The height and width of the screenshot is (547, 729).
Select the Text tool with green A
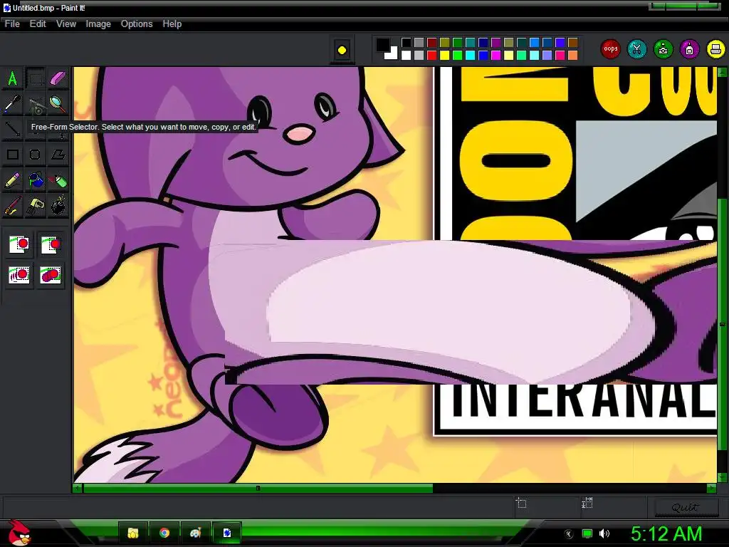pos(13,78)
